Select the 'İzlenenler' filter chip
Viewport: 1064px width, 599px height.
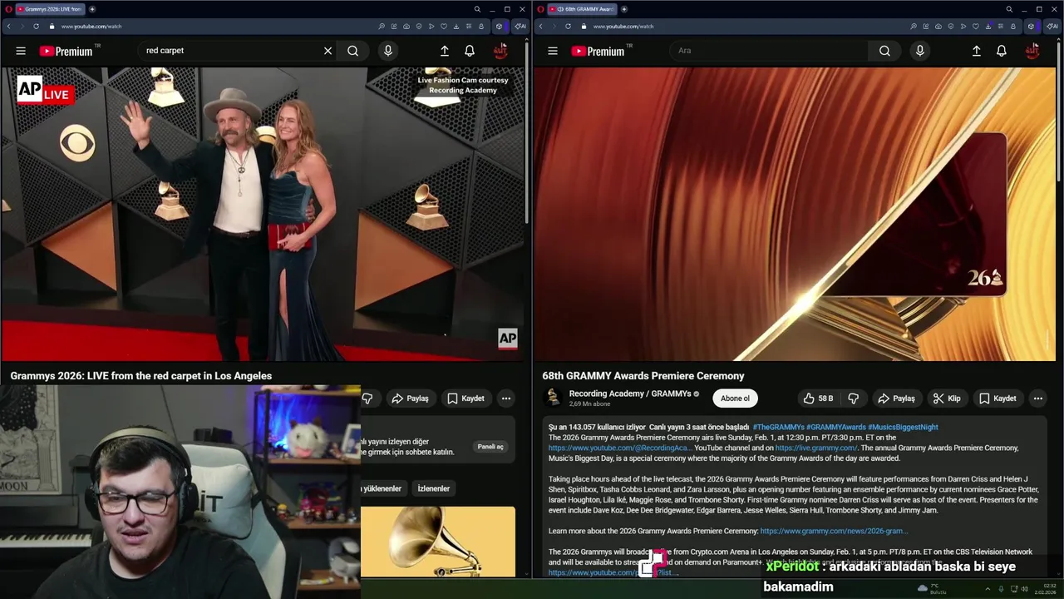(x=433, y=488)
